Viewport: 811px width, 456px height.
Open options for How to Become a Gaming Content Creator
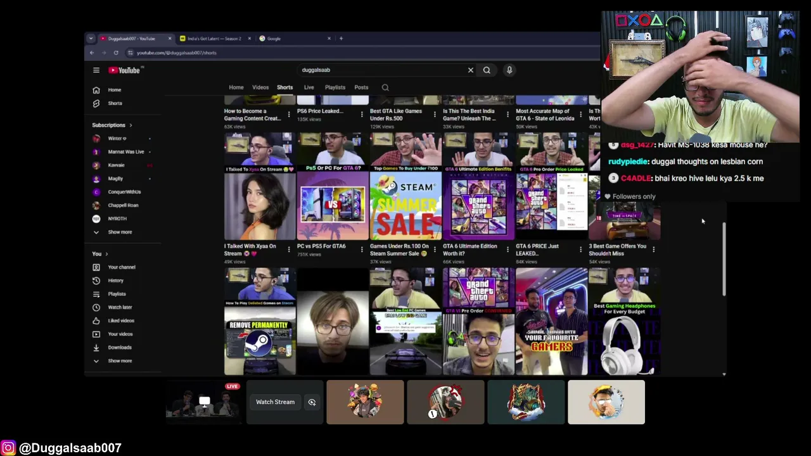pos(289,115)
